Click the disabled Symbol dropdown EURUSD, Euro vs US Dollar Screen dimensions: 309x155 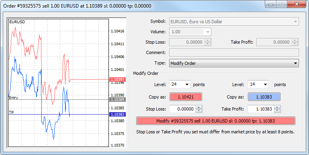point(234,21)
